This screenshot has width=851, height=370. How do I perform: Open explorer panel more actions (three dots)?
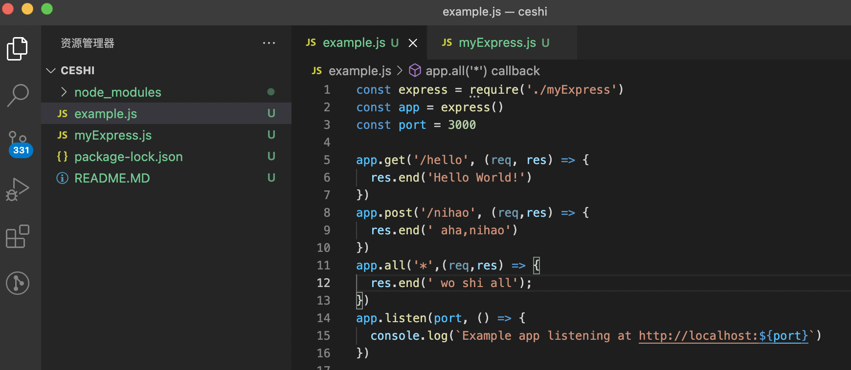(269, 43)
